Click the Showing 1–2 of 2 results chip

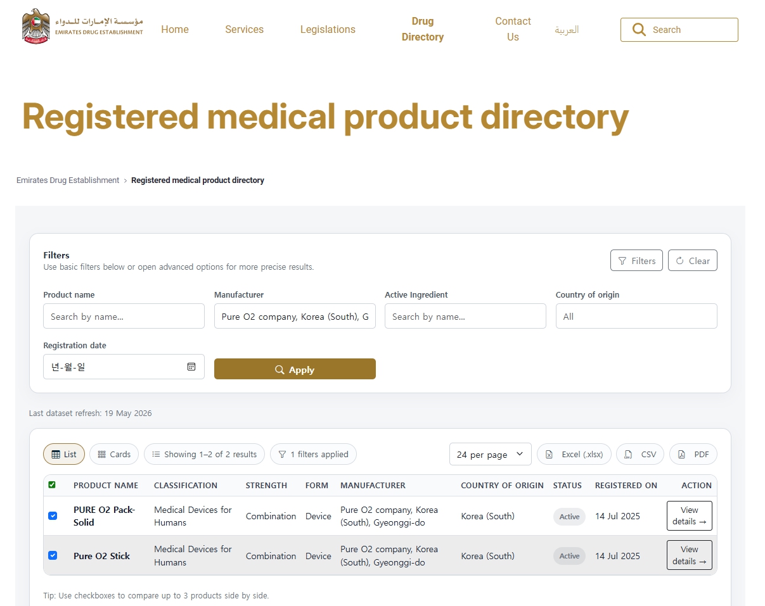point(204,454)
